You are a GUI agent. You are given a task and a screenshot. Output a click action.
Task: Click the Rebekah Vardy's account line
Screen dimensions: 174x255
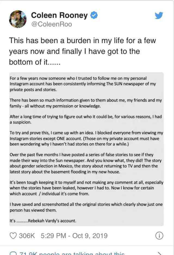43,221
